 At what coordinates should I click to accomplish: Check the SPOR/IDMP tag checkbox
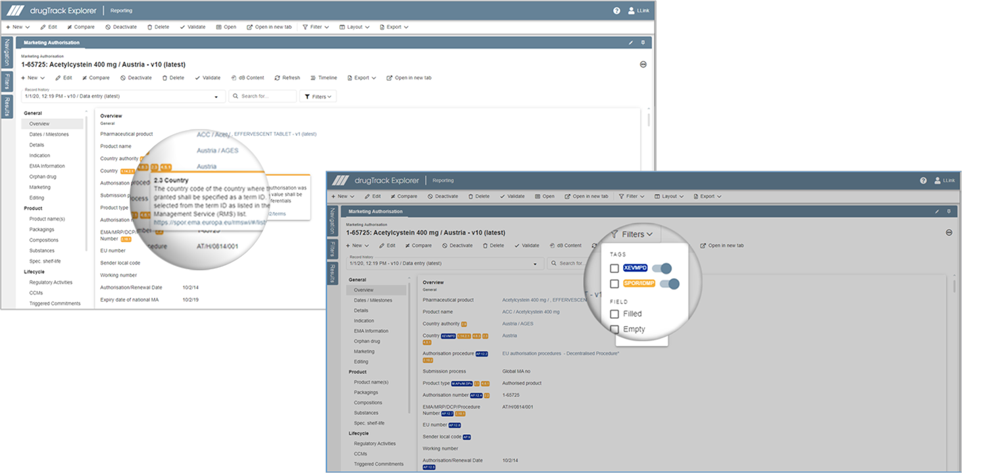614,284
